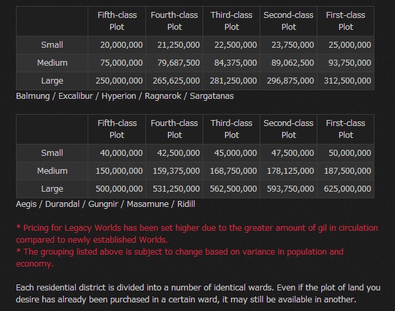Select the 312,500,000 Large price cell
The image size is (395, 311).
point(347,80)
